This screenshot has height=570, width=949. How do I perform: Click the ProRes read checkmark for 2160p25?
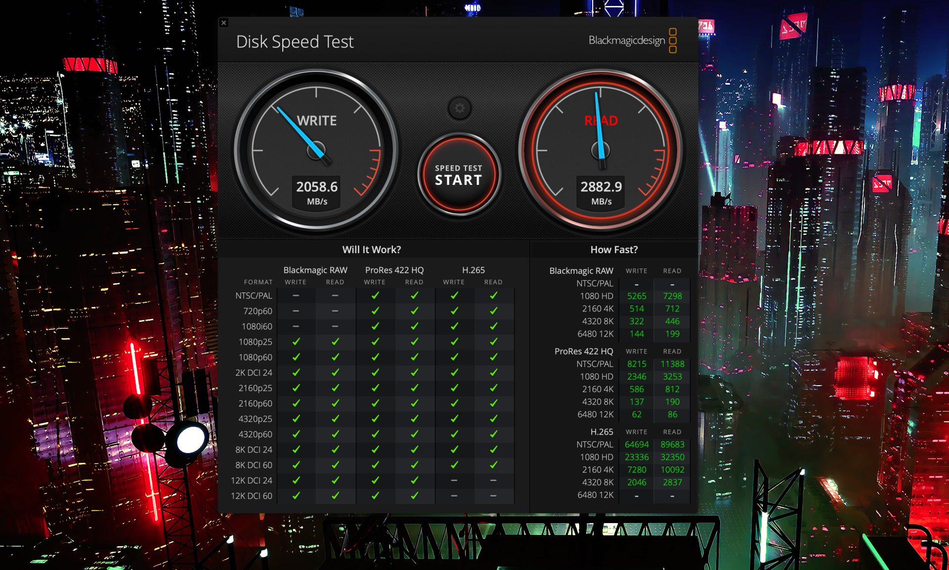[414, 388]
